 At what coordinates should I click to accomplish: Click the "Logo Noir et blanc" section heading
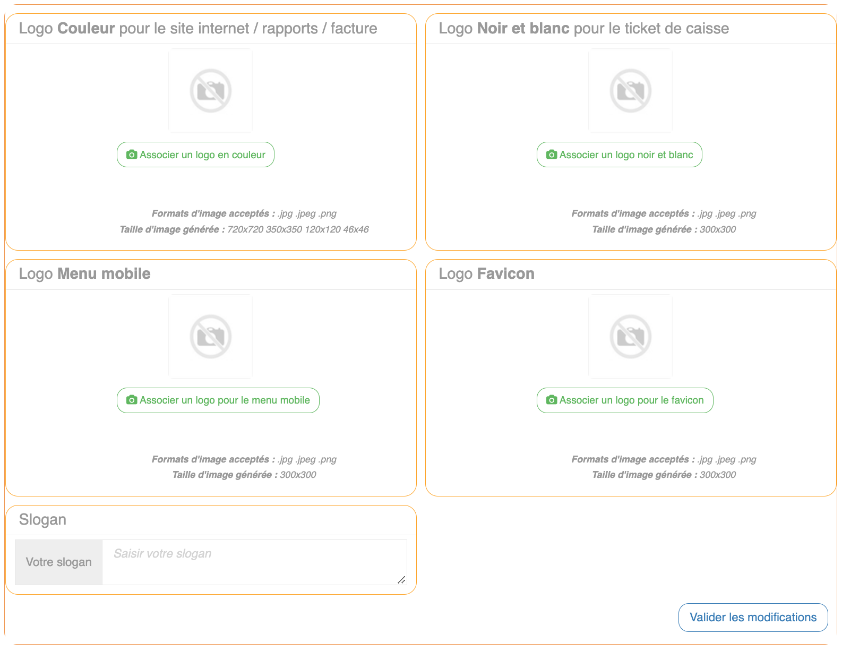tap(583, 29)
